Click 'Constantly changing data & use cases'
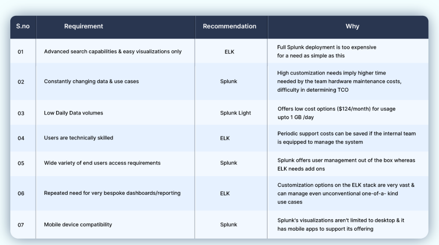Screen dimensions: 439x245 coord(91,81)
